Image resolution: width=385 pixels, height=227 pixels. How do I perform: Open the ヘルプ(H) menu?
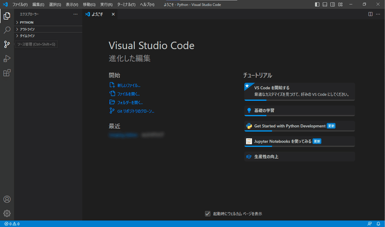147,4
